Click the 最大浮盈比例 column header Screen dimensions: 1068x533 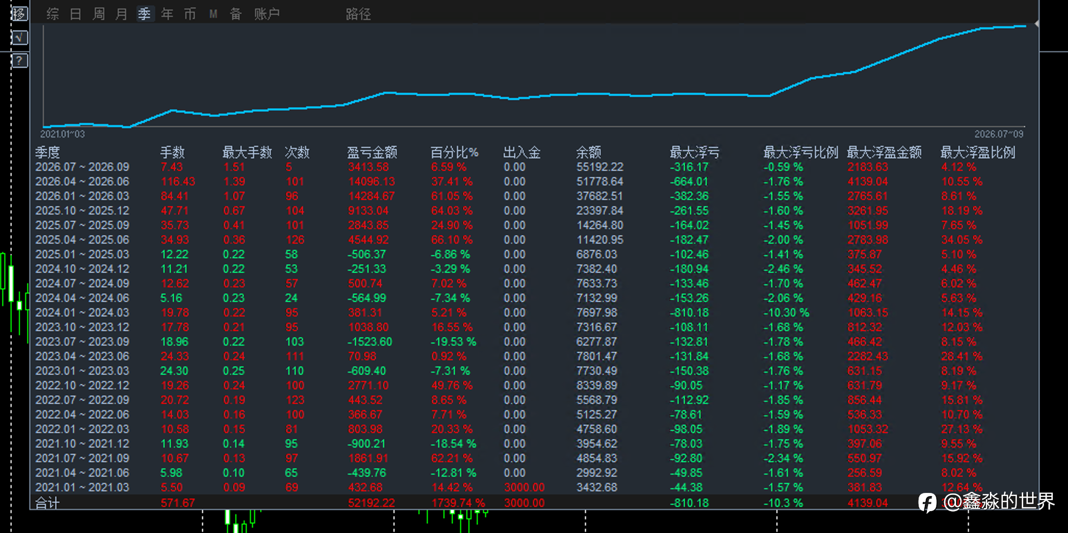pos(977,153)
